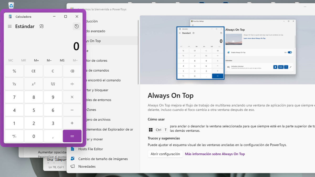Click the Always On Top preview image
Viewport: 315px width, 177px height.
click(227, 50)
